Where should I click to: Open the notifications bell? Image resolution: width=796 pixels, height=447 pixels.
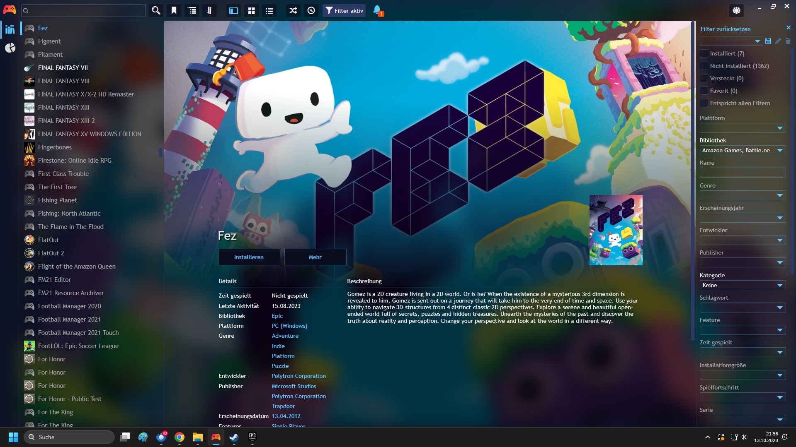tap(377, 10)
